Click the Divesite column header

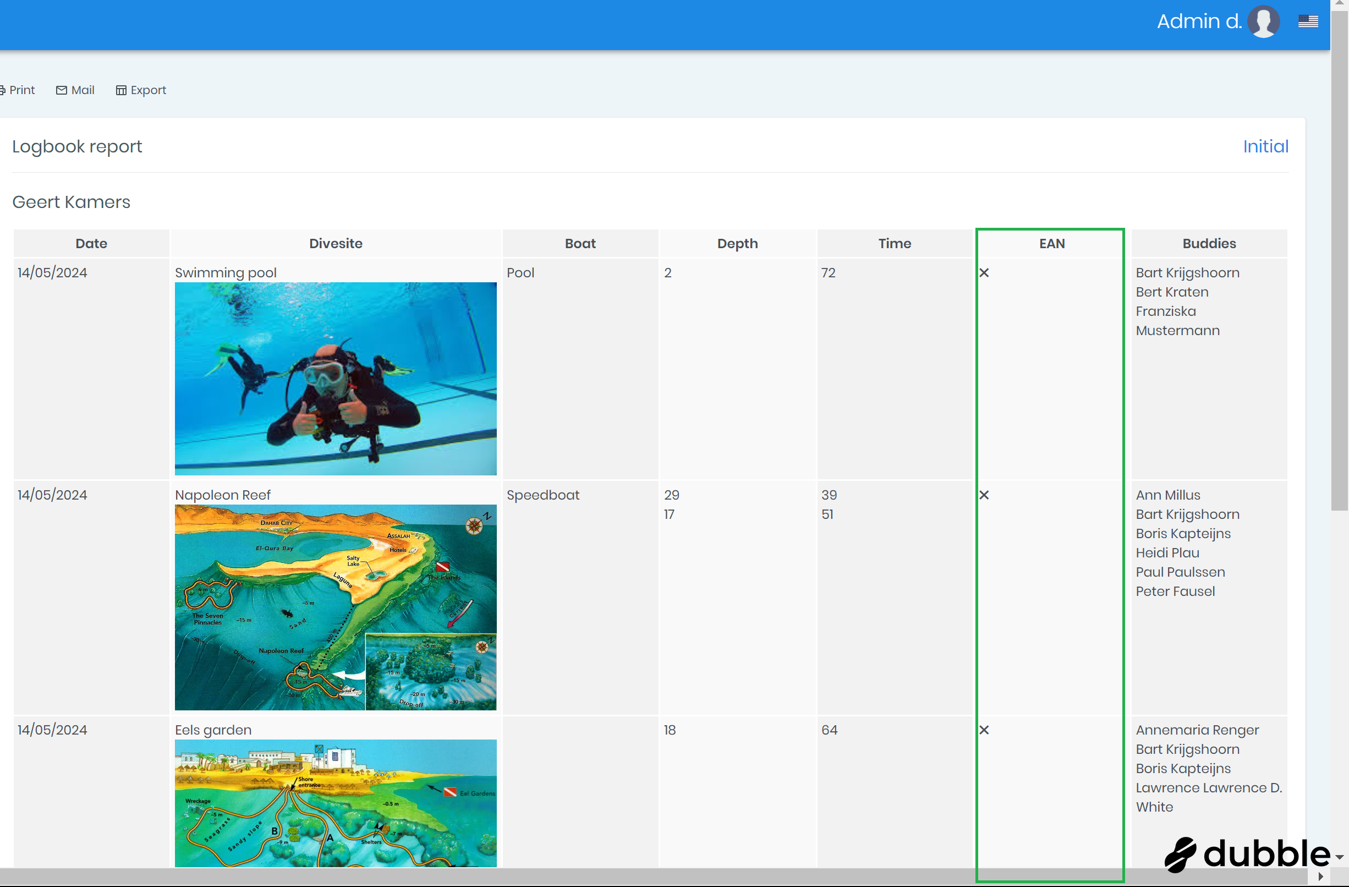pyautogui.click(x=336, y=243)
